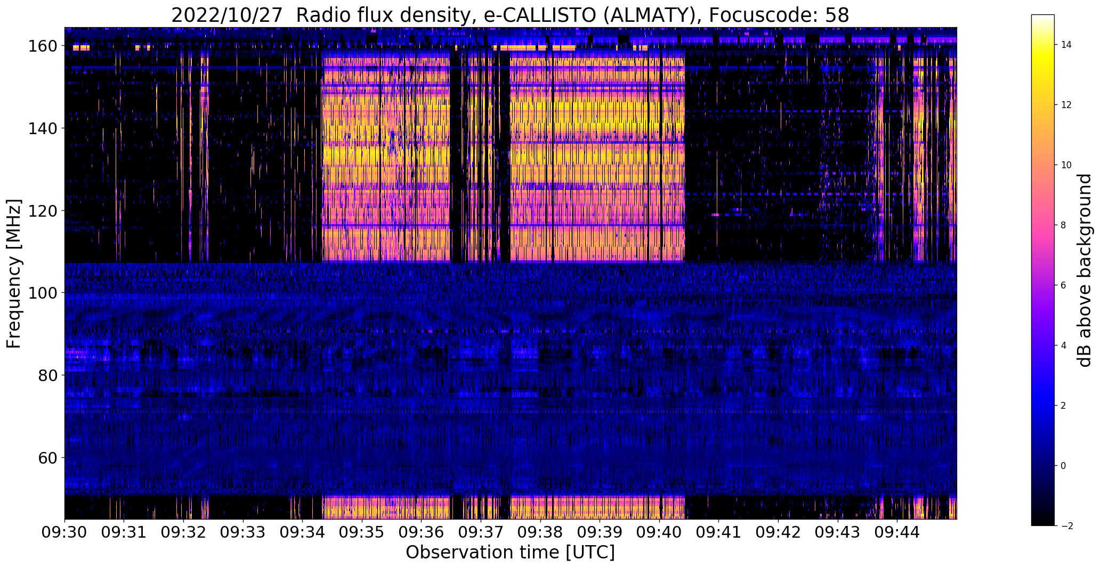Click the 'Frequency [MHz]' y-axis label
Viewport: 1101px width, 568px height.
(14, 274)
